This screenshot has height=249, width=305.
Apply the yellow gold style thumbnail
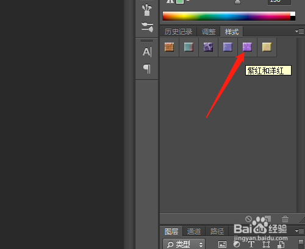click(x=267, y=47)
